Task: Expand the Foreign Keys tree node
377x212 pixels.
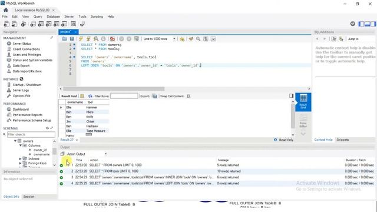Action: click(20, 163)
